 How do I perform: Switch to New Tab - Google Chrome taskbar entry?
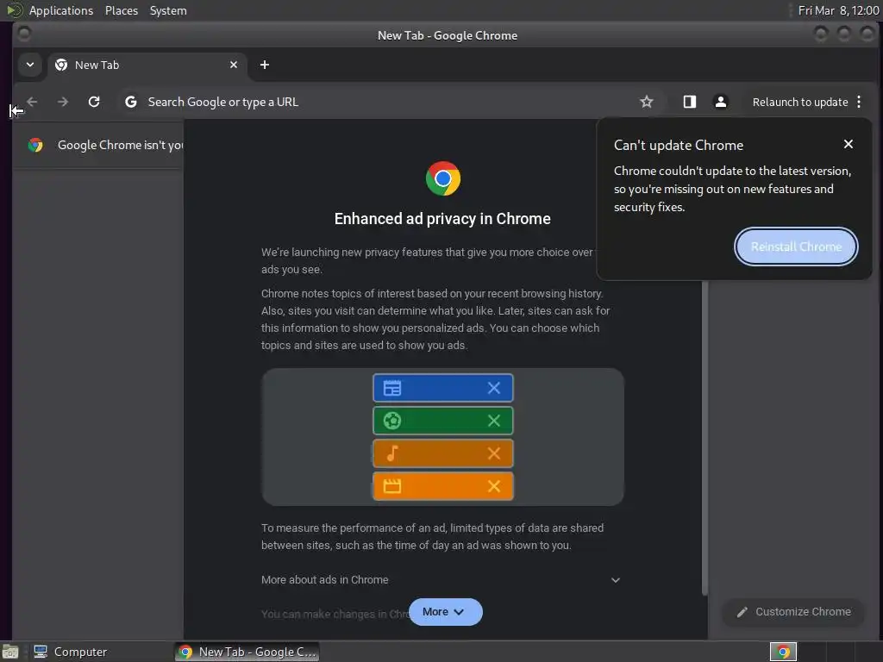point(247,652)
